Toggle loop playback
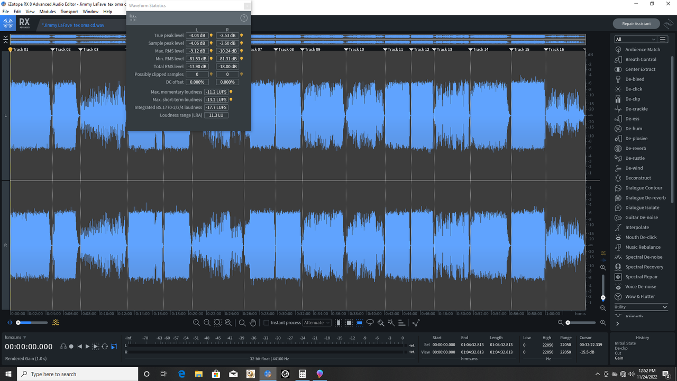The image size is (677, 381). point(105,347)
